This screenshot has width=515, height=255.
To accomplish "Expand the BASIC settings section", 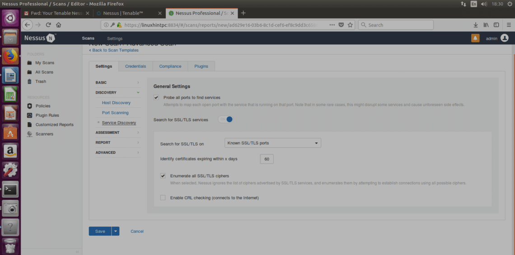I will click(118, 82).
